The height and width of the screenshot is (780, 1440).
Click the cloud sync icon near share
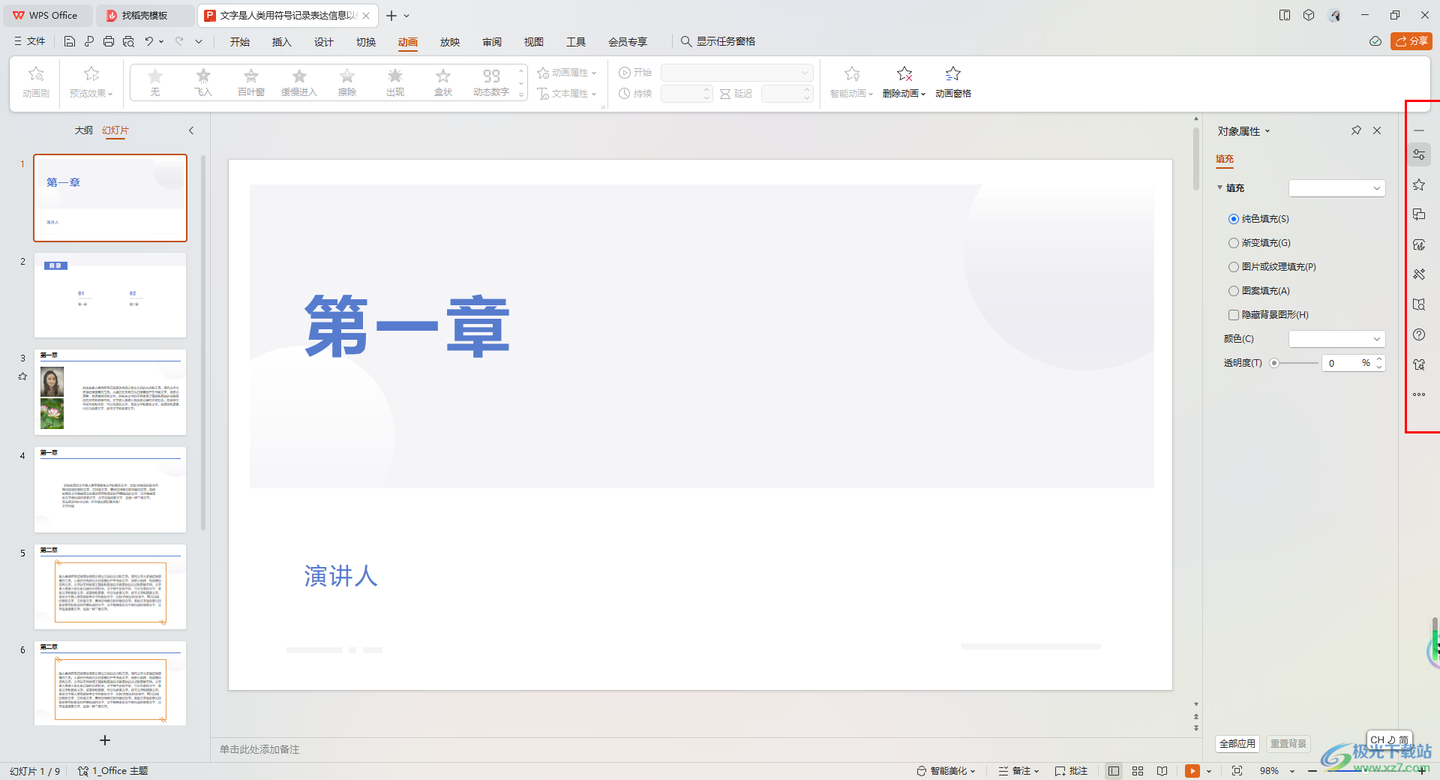1375,41
